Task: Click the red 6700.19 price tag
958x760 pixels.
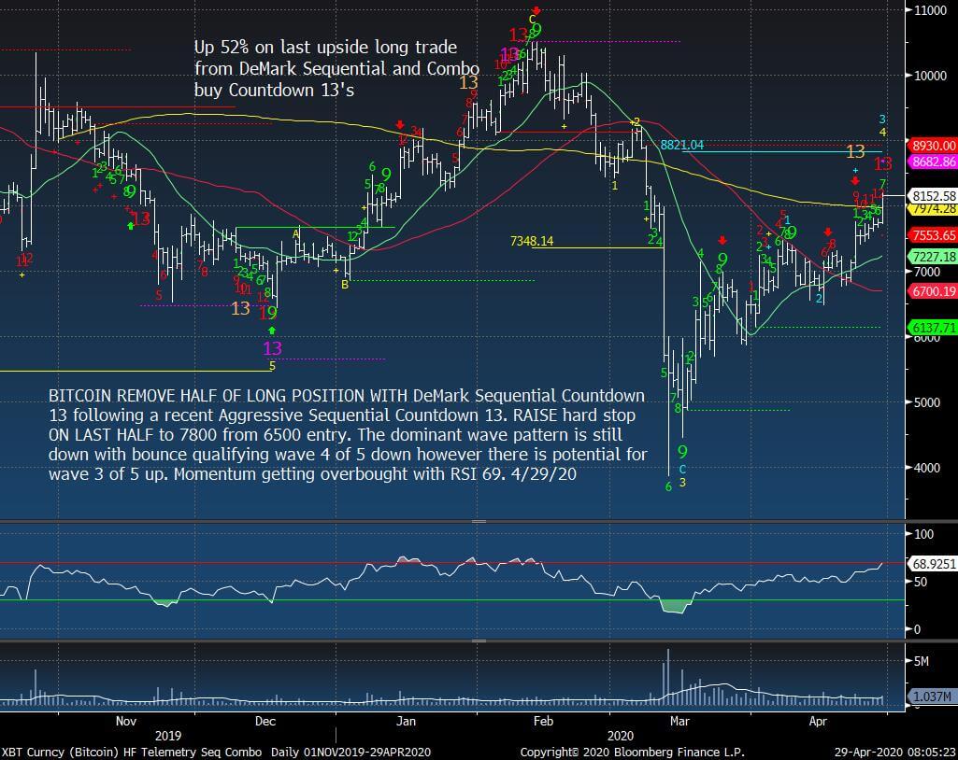Action: pos(933,292)
